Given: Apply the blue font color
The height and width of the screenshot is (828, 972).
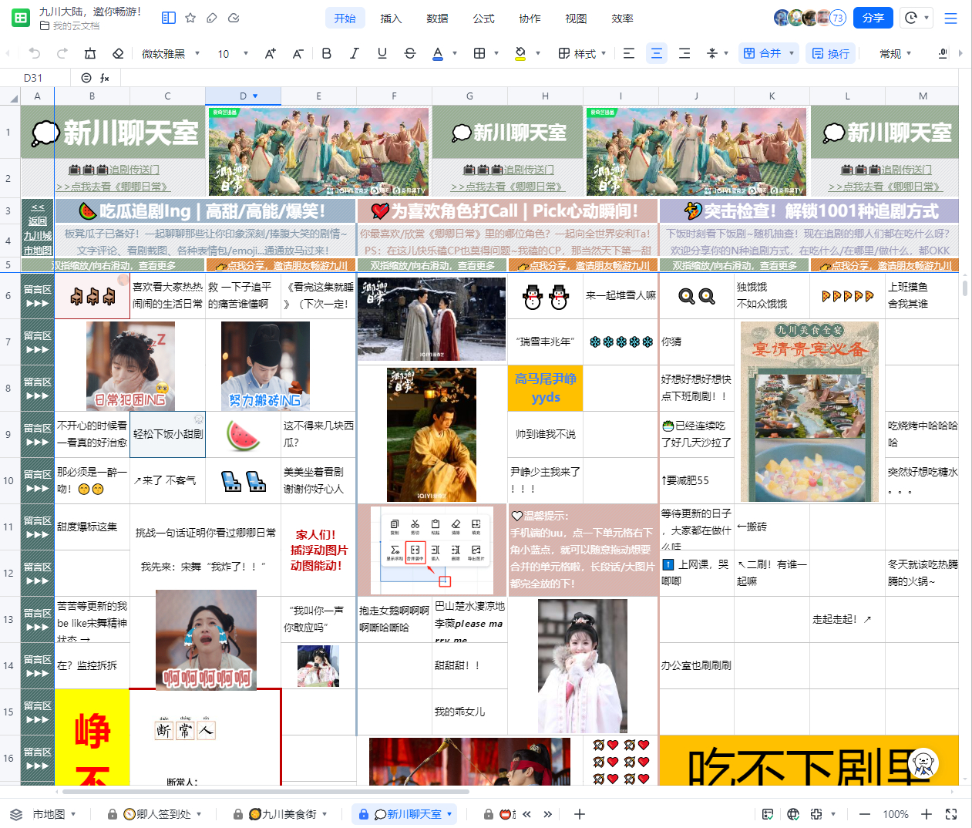Looking at the screenshot, I should [x=438, y=53].
